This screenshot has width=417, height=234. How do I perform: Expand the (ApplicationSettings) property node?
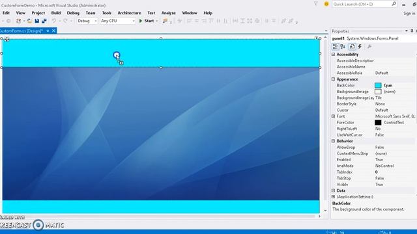[x=333, y=196]
